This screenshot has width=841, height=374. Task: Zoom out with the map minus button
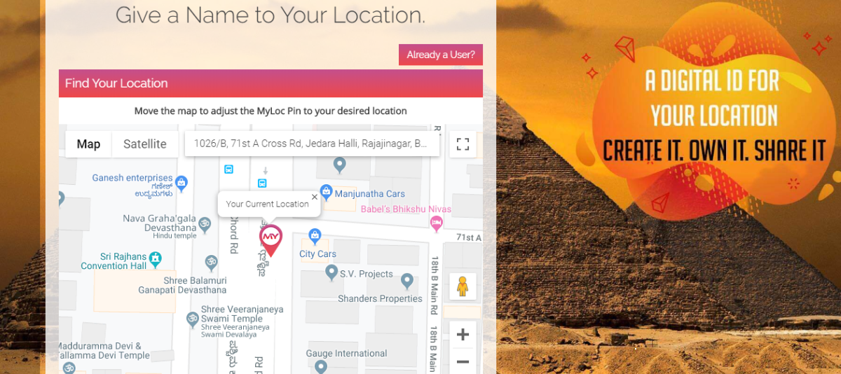[463, 361]
